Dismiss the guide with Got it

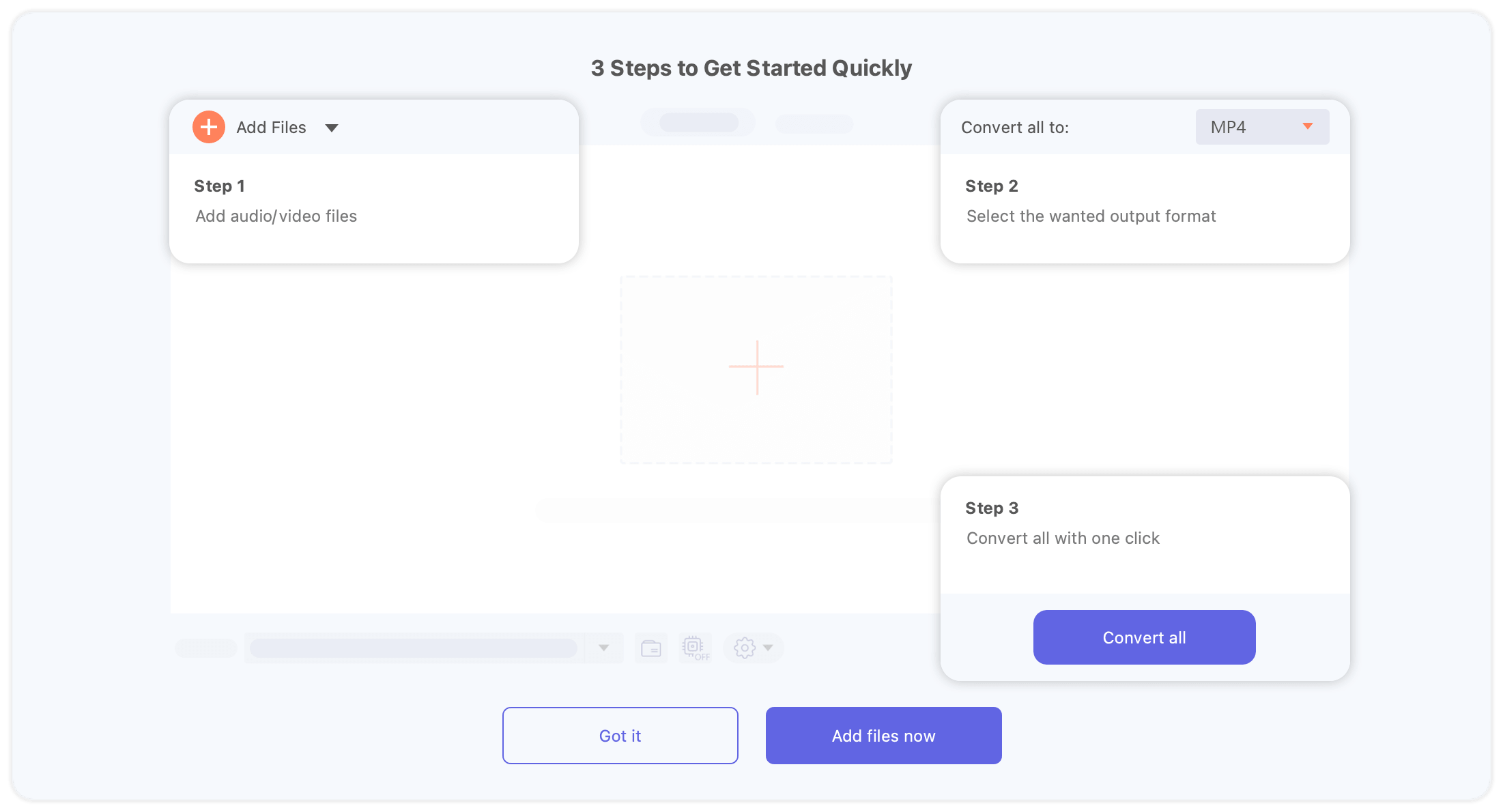[620, 736]
